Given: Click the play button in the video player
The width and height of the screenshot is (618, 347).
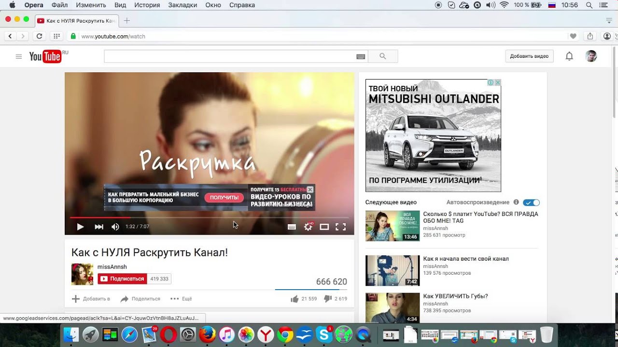Looking at the screenshot, I should pyautogui.click(x=80, y=227).
